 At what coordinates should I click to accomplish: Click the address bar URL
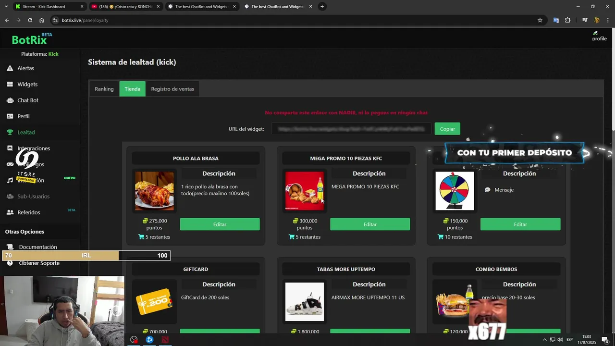(85, 20)
